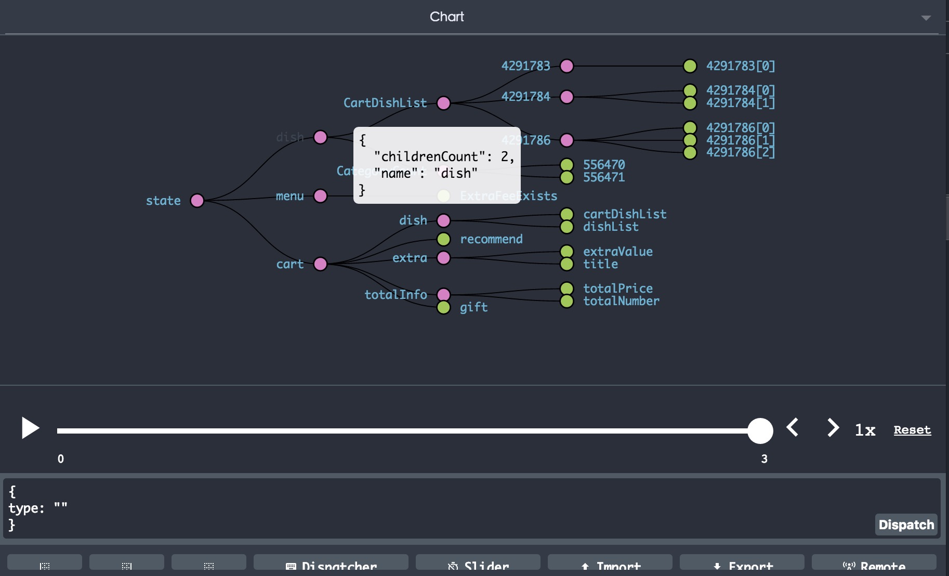Step back to the previous action
This screenshot has height=576, width=949.
[x=793, y=428]
